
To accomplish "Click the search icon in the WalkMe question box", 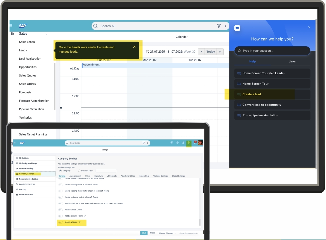I will tap(239, 51).
